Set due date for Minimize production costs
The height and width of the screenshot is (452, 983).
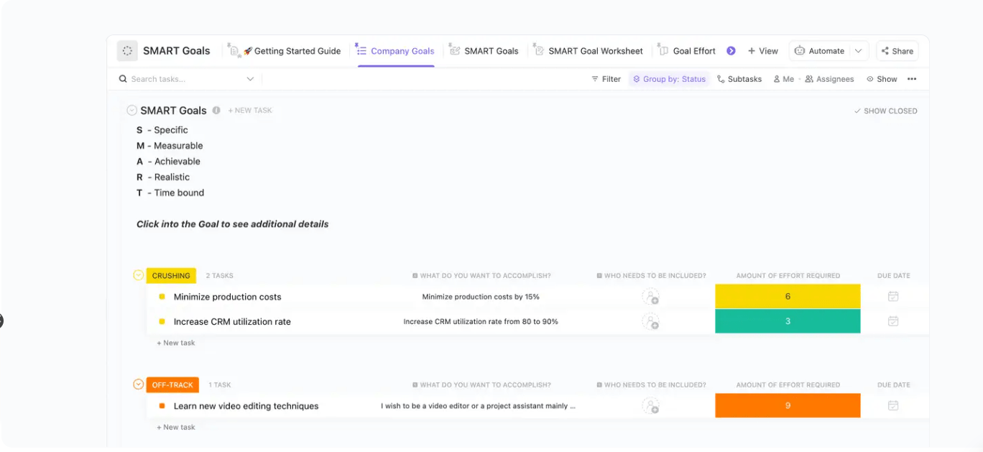coord(893,296)
